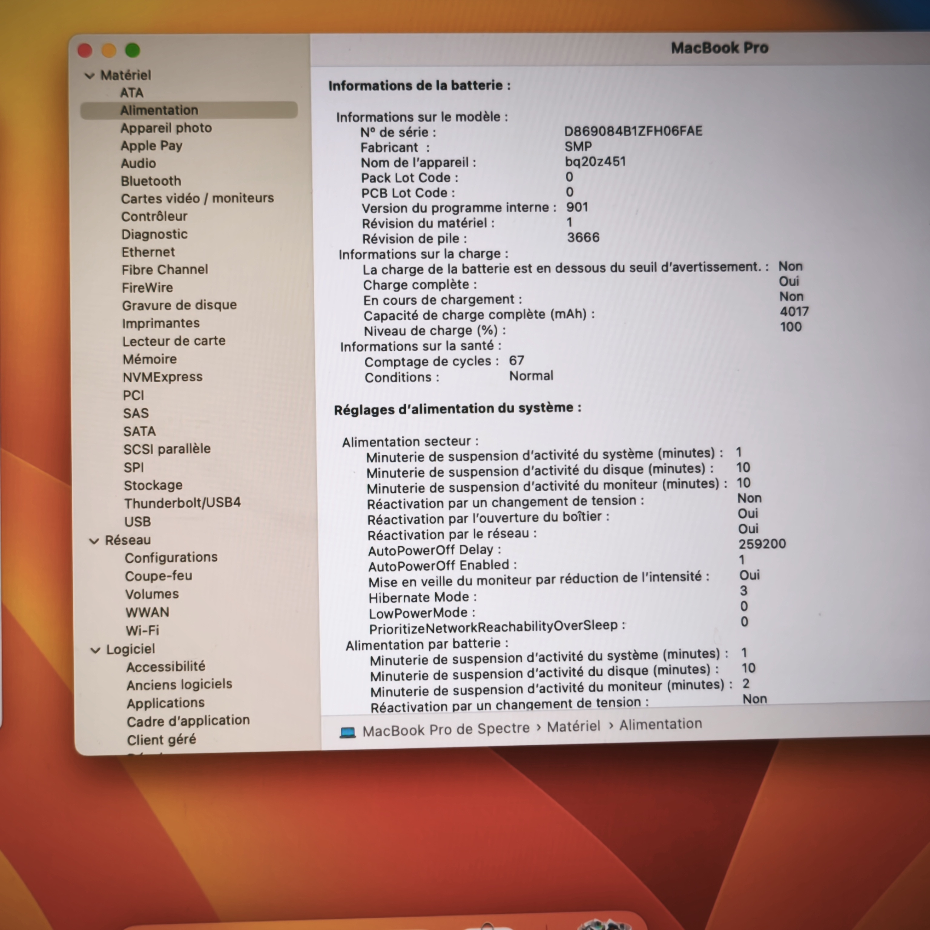This screenshot has height=930, width=930.
Task: Open Coupe-feu under Réseau
Action: coord(158,576)
